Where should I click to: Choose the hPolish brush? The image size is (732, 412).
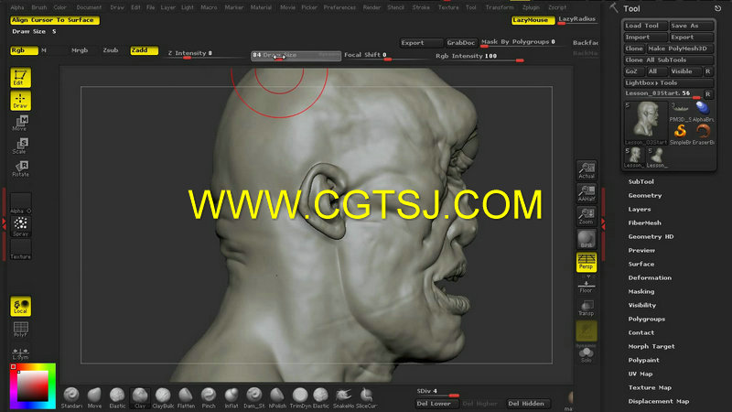click(277, 398)
